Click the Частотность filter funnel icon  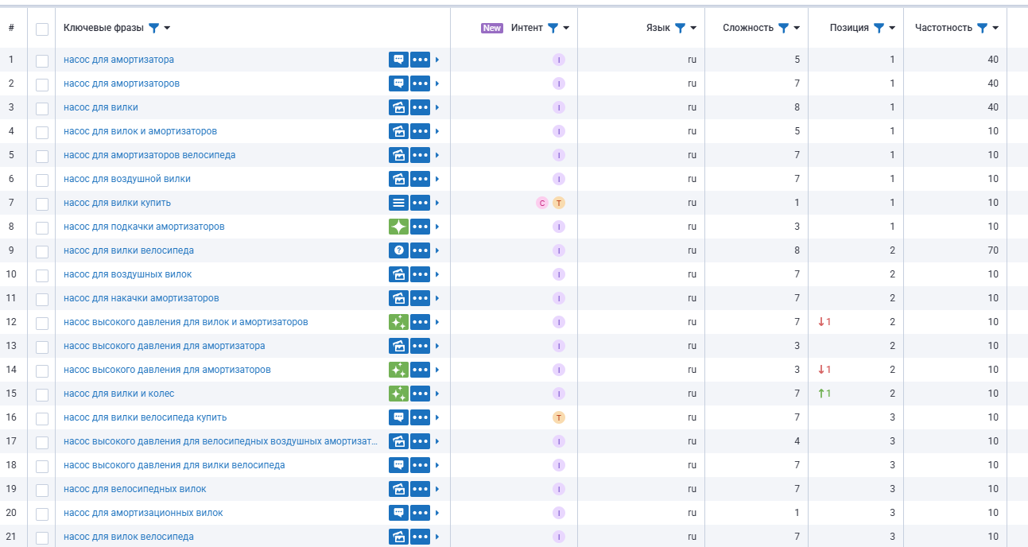[x=983, y=28]
